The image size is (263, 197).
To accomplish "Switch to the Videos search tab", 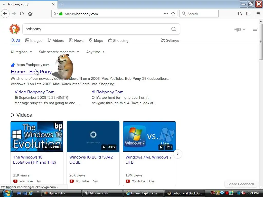I will (x=56, y=41).
